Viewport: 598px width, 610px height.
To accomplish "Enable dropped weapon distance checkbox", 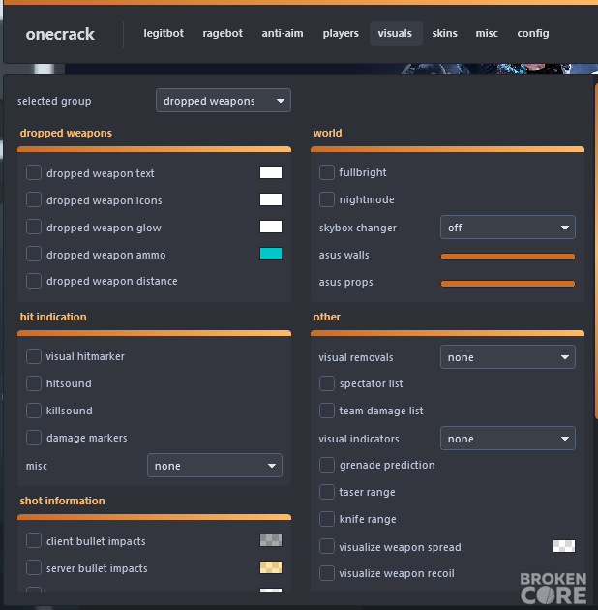I will [x=34, y=281].
